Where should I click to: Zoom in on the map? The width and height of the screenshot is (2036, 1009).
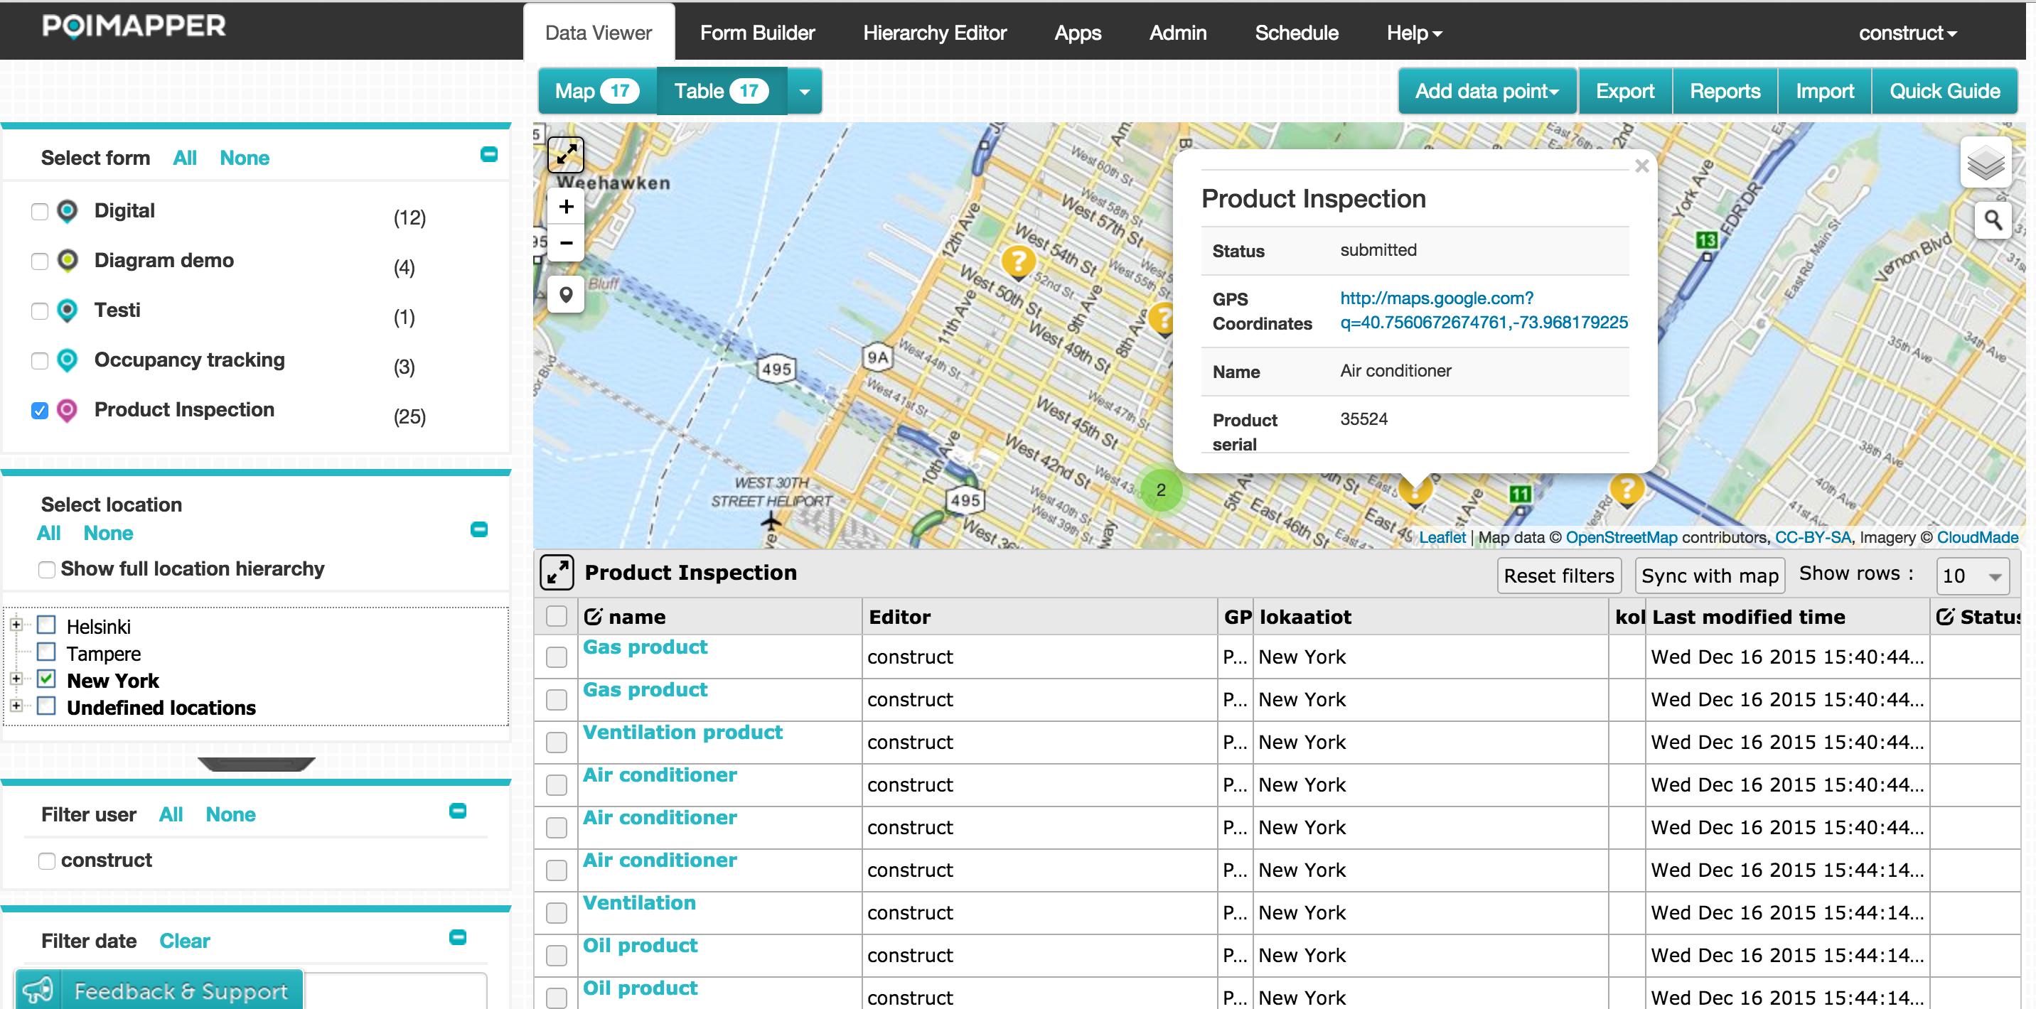[566, 207]
